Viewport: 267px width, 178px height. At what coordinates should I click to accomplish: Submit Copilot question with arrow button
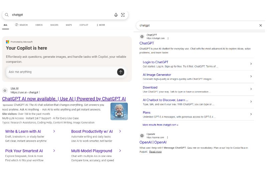pos(120,72)
